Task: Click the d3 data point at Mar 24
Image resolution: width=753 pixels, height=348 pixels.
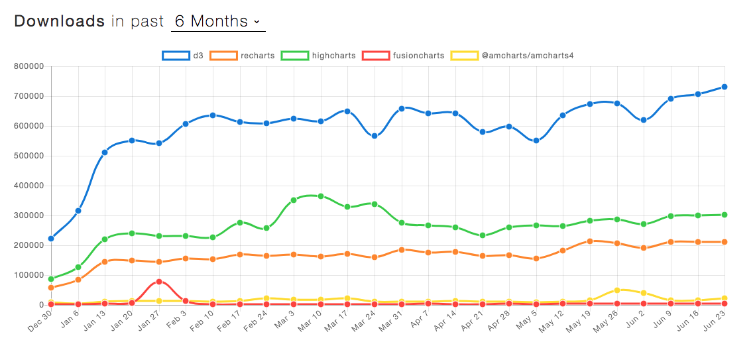Action: point(375,136)
